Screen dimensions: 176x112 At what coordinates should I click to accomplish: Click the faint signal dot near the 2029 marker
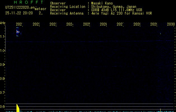[x=160, y=34]
